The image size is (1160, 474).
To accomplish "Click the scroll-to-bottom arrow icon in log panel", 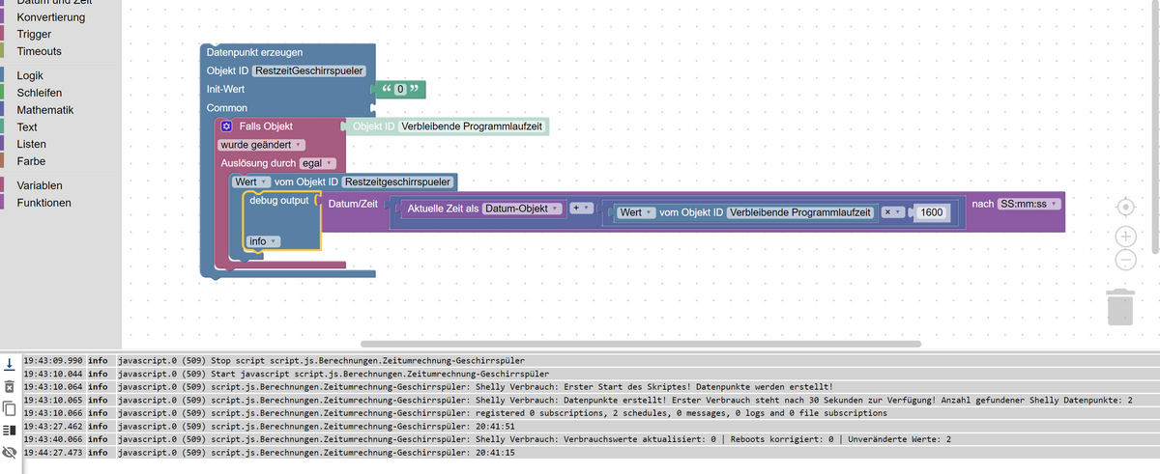I will click(9, 364).
